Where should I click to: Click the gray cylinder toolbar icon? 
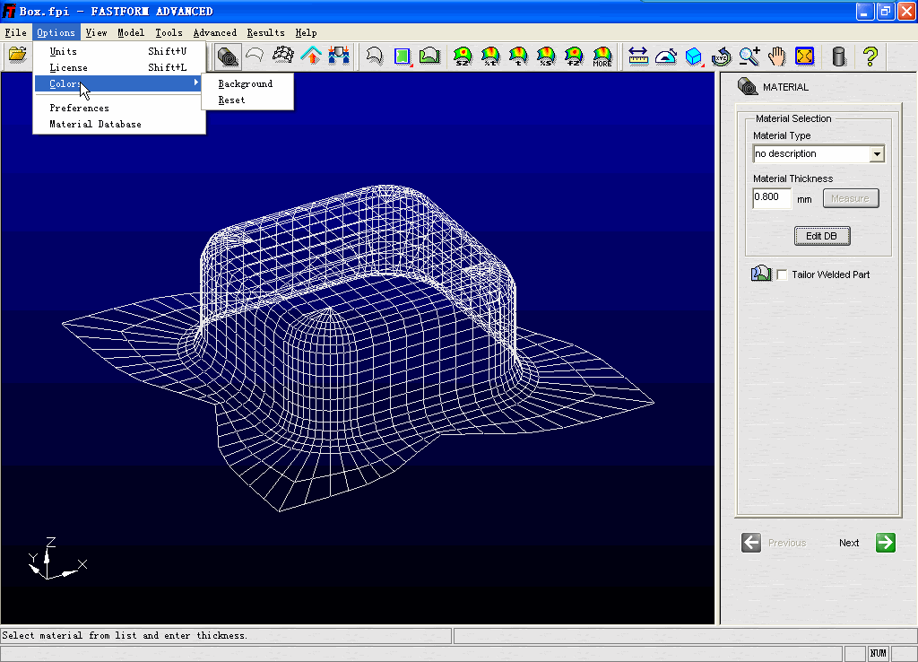coord(838,57)
